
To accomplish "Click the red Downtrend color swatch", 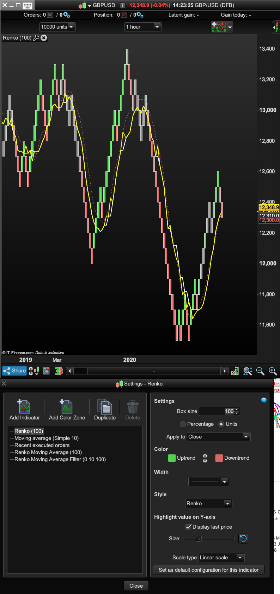I will (x=219, y=458).
